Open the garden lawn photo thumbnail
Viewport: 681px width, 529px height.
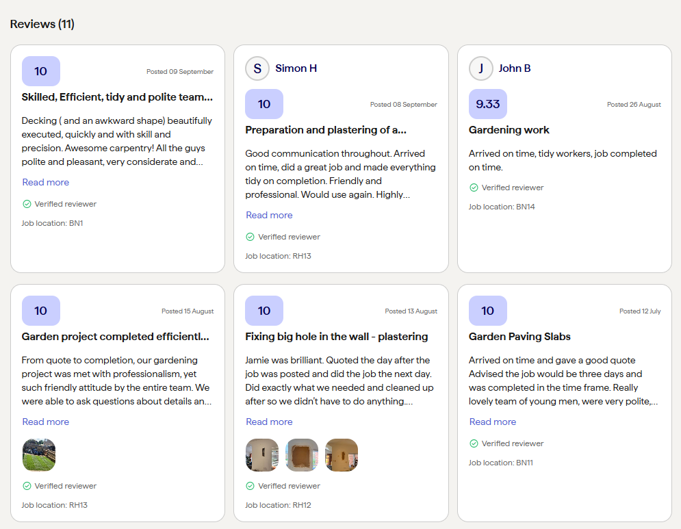click(39, 455)
